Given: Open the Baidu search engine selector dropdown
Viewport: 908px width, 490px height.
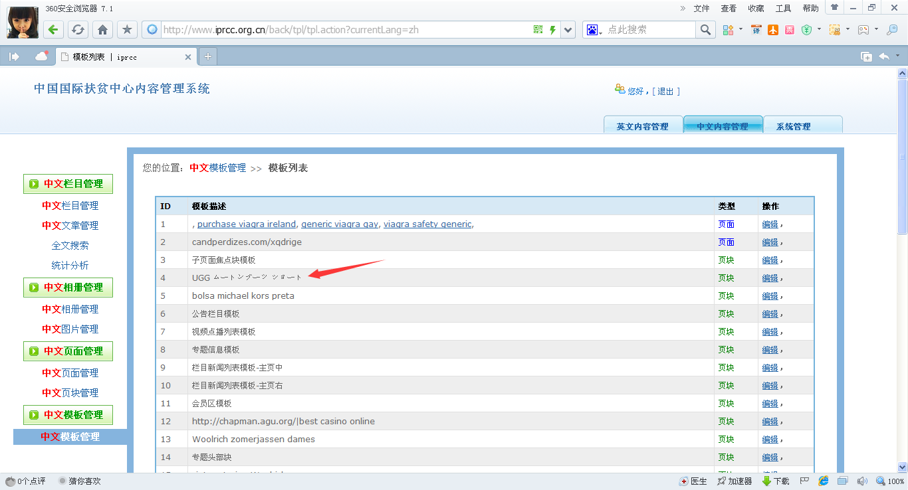Looking at the screenshot, I should click(x=593, y=30).
